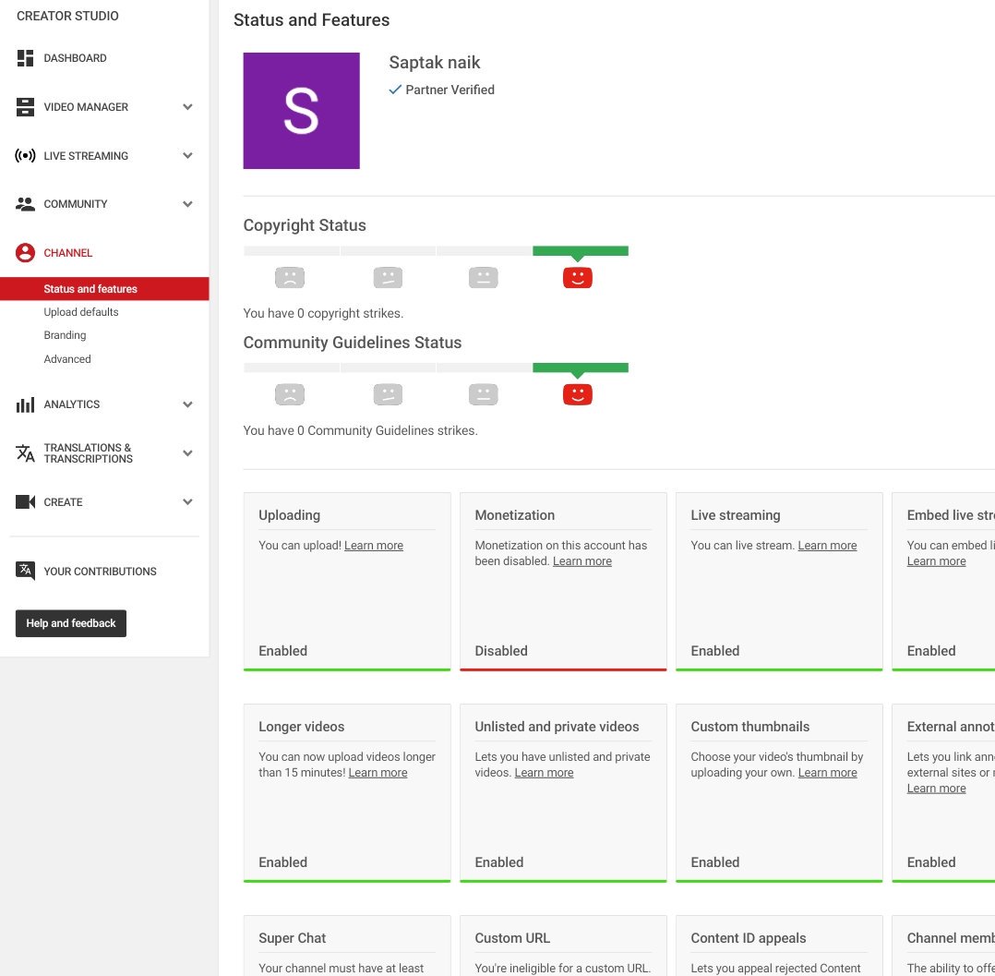Open Advanced submenu item
This screenshot has width=995, height=976.
(x=67, y=359)
